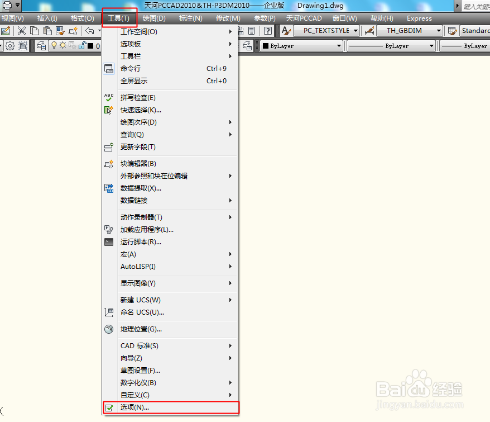Image resolution: width=490 pixels, height=422 pixels.
Task: Open the ByLayer linetype dropdown
Action: (x=391, y=46)
